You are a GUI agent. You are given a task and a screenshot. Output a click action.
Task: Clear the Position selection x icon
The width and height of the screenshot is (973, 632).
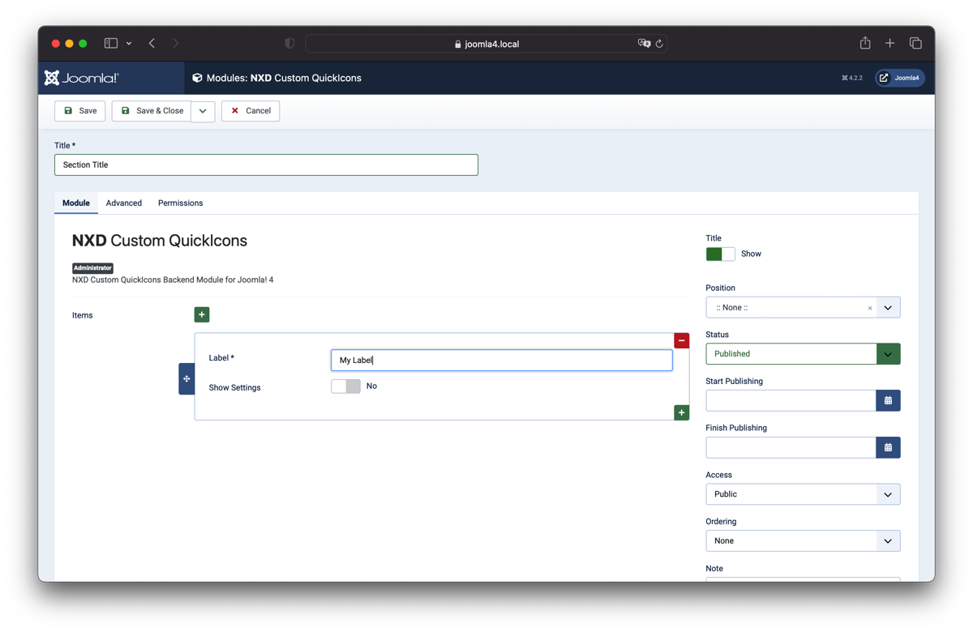pos(870,308)
